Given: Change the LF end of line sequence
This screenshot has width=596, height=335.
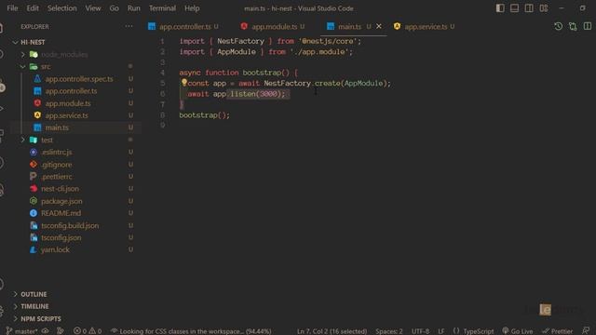Looking at the screenshot, I should (440, 331).
